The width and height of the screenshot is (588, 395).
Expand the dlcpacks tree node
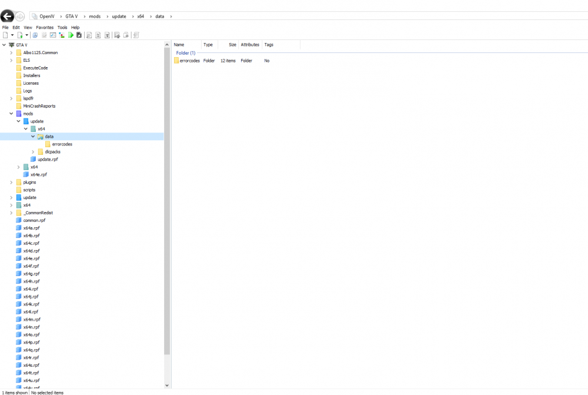pos(33,151)
